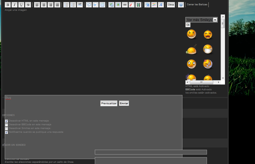Justify the text

57,5
